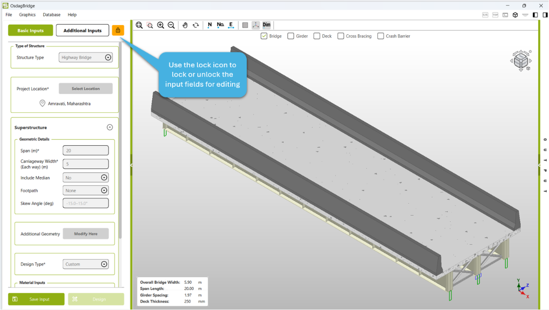The width and height of the screenshot is (549, 310).
Task: Open the Database menu
Action: 51,15
